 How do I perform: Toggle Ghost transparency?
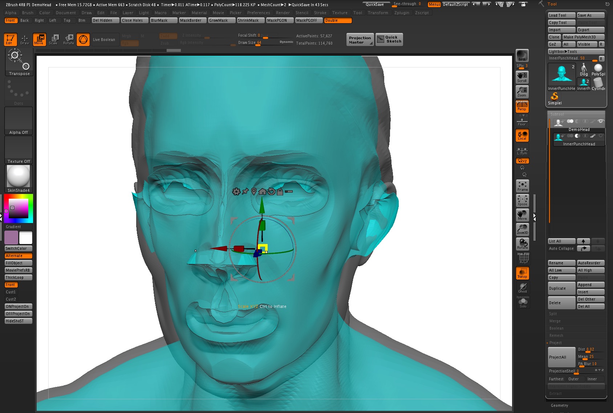pos(522,288)
